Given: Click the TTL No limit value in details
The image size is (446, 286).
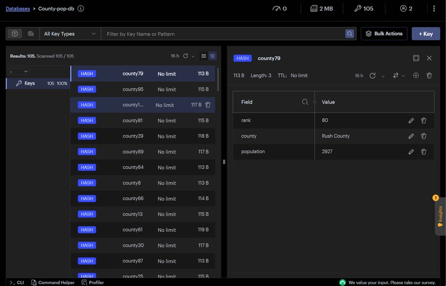Looking at the screenshot, I should tap(299, 76).
